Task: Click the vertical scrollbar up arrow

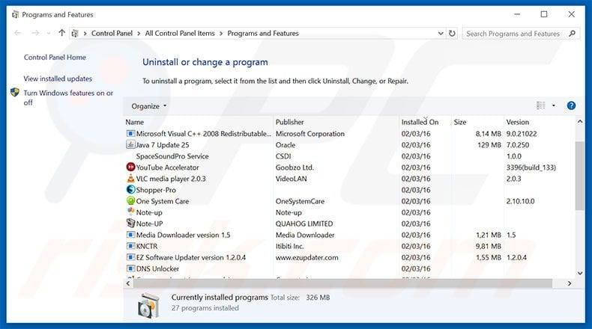Action: (x=580, y=122)
